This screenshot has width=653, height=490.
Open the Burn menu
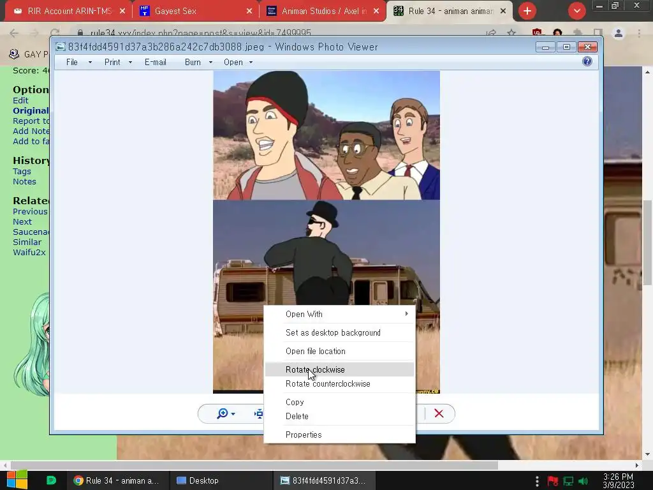(193, 62)
